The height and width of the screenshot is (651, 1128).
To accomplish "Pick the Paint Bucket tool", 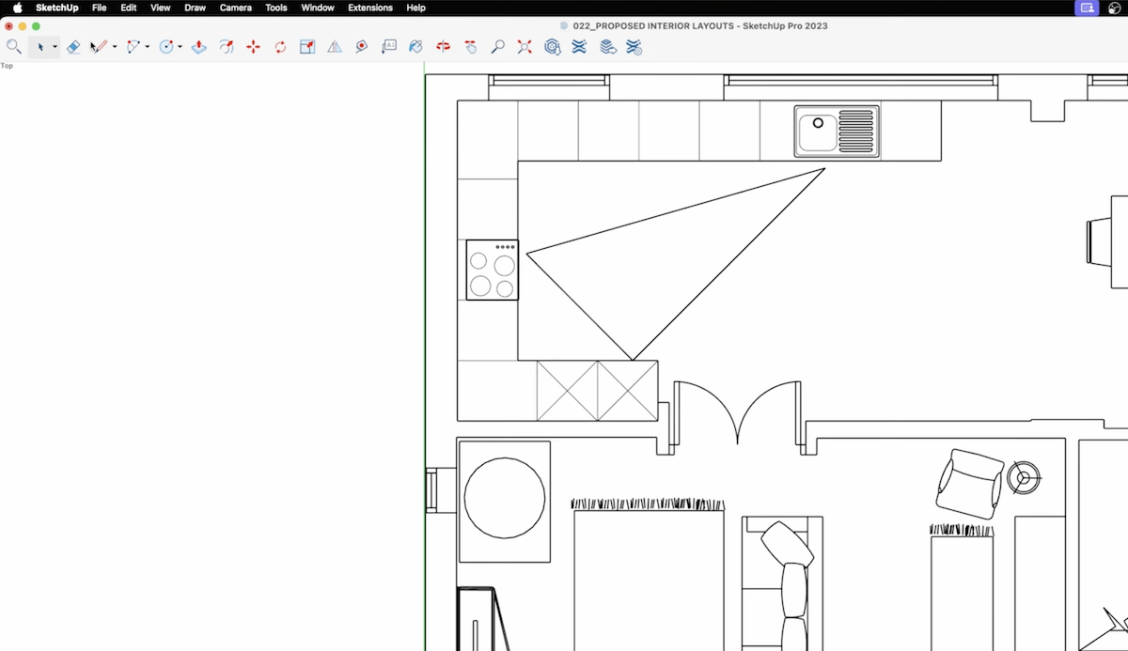I will 416,46.
